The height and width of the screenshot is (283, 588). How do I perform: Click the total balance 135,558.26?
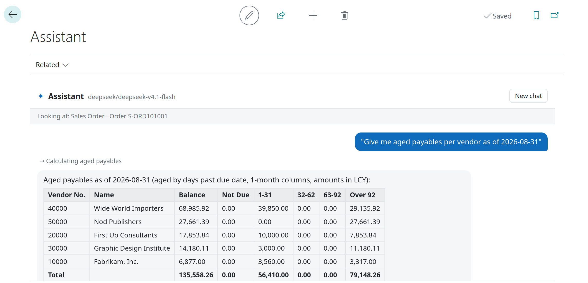click(x=196, y=275)
